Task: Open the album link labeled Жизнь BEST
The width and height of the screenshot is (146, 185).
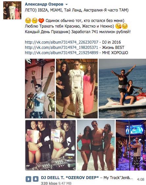Action: [x=61, y=48]
